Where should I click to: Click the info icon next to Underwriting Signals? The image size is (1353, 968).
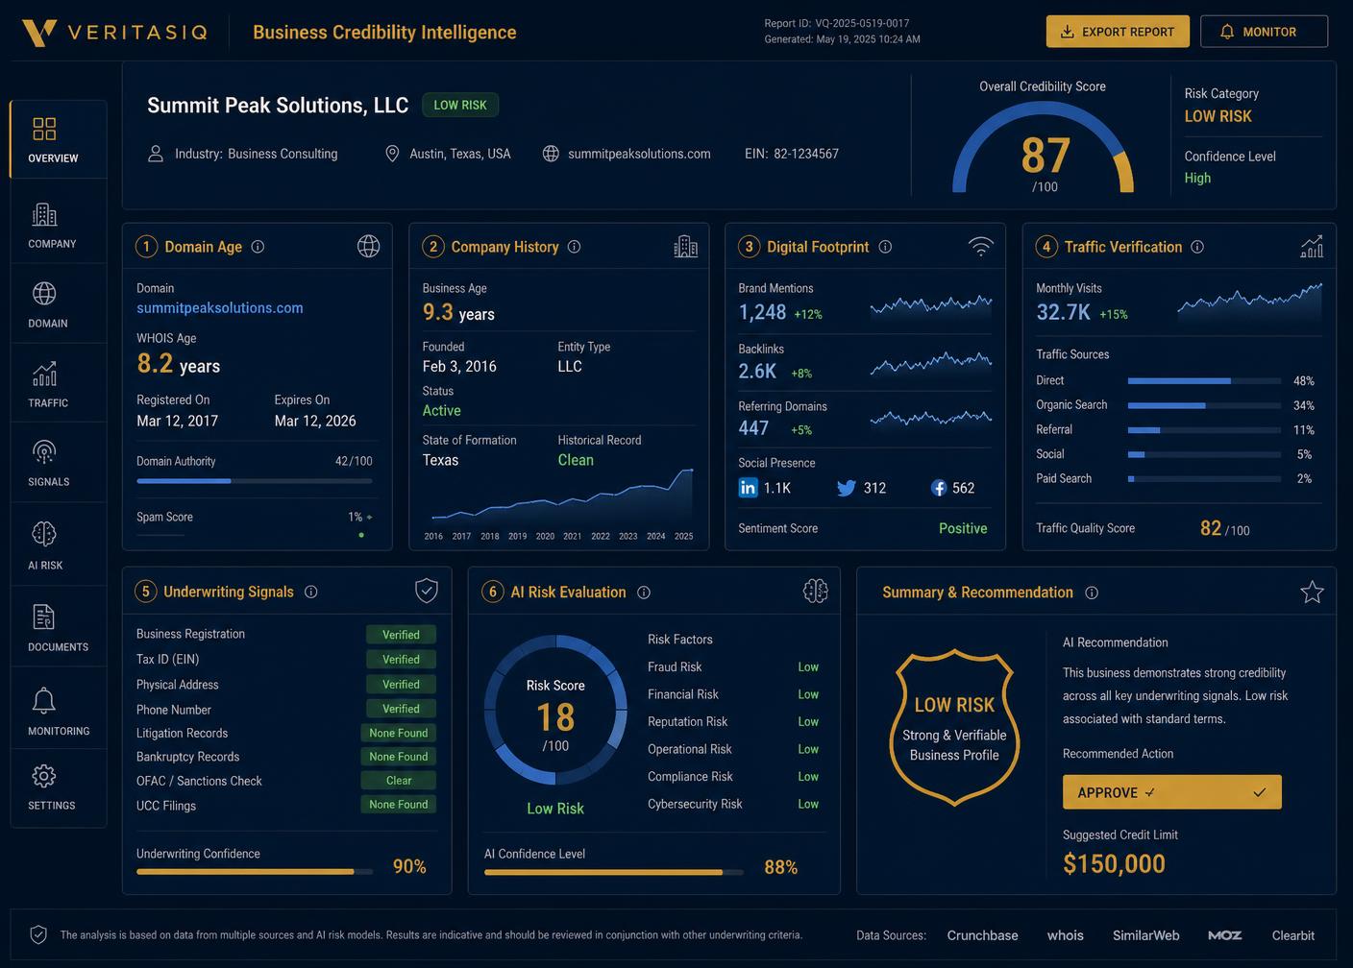click(310, 592)
